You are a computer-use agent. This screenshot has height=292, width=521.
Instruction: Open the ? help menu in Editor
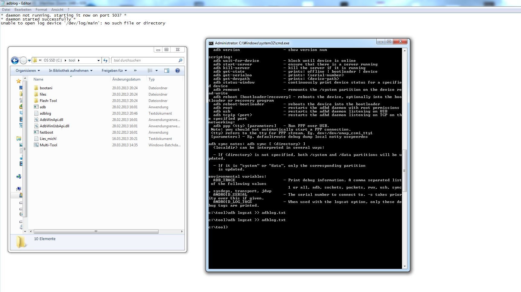point(69,10)
